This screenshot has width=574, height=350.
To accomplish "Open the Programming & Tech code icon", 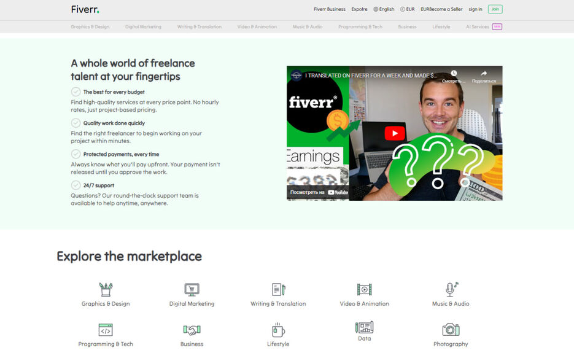I will point(106,330).
